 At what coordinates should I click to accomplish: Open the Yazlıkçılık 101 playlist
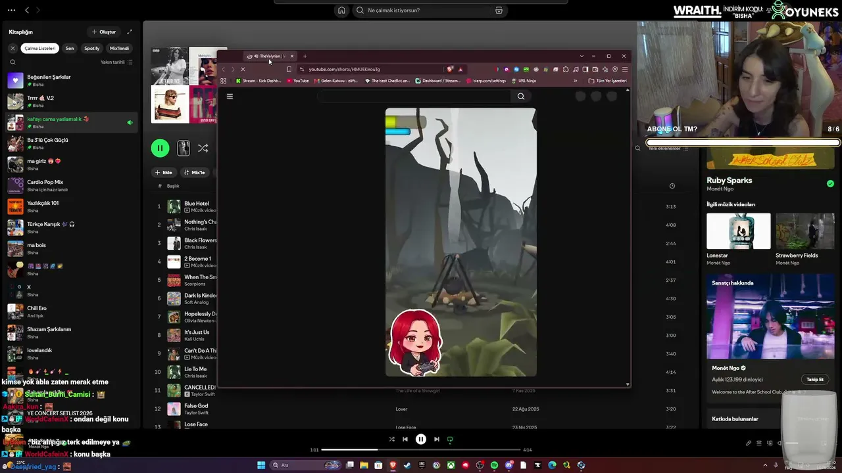pyautogui.click(x=70, y=207)
